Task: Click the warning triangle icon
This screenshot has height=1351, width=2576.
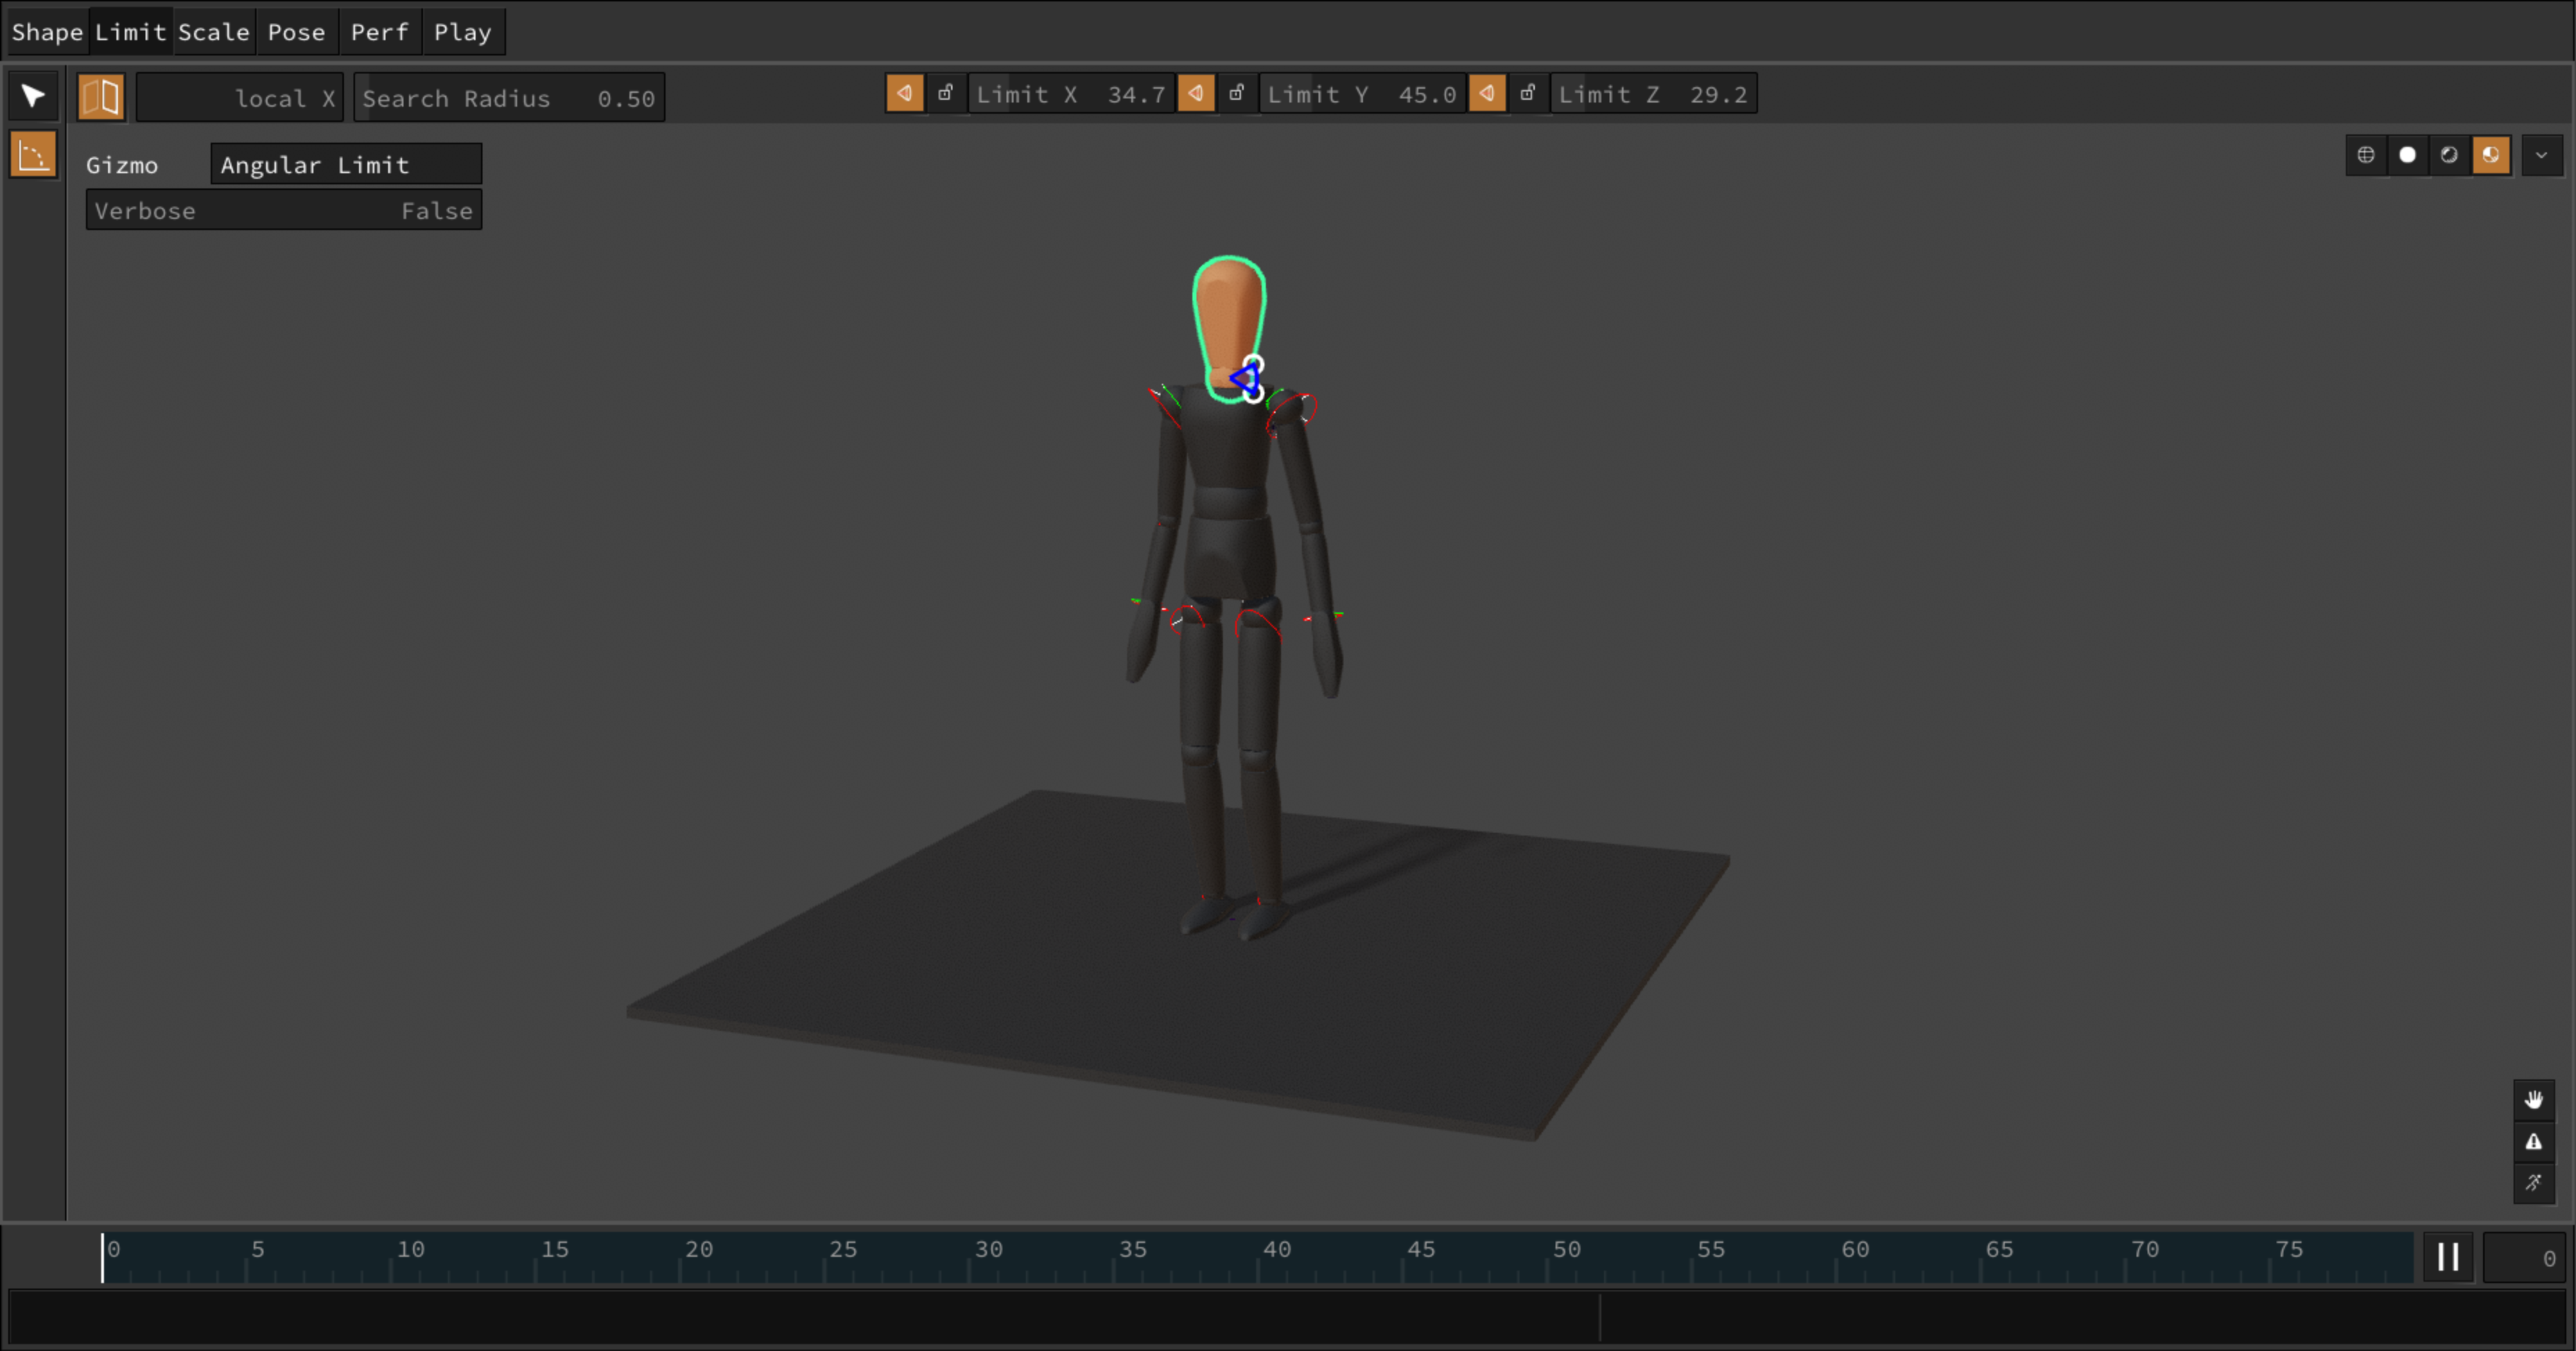Action: click(2533, 1141)
